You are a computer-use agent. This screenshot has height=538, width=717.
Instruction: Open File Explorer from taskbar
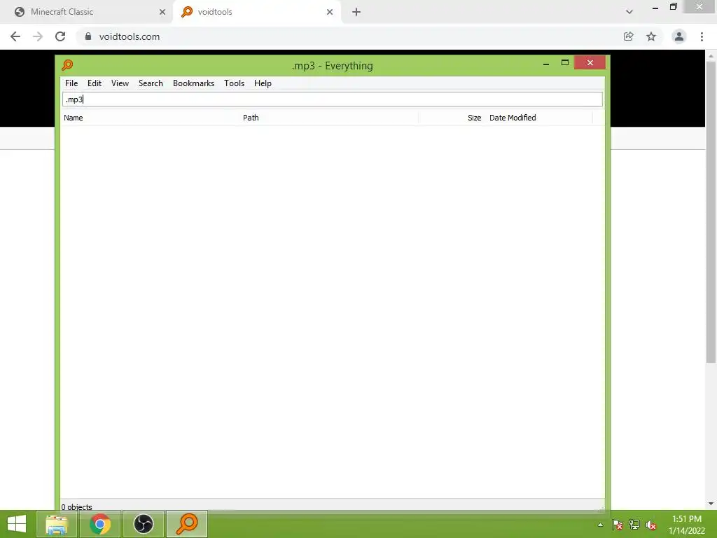57,524
